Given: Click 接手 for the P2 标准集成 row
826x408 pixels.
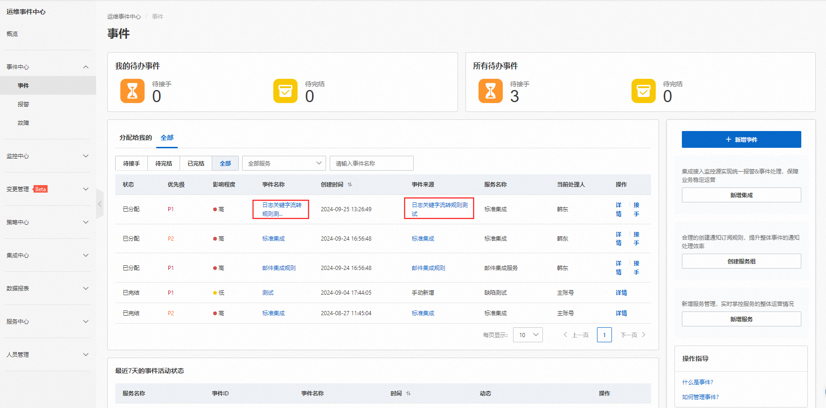Looking at the screenshot, I should pos(636,239).
